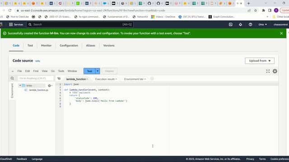This screenshot has width=289, height=162.
Task: Toggle fullscreen code editor
Action: pyautogui.click(x=268, y=71)
